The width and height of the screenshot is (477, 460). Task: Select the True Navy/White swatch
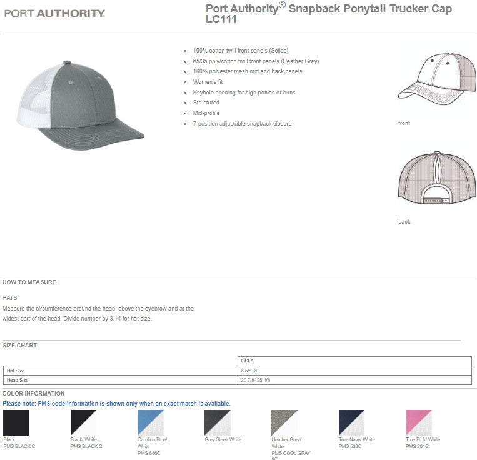pyautogui.click(x=351, y=422)
